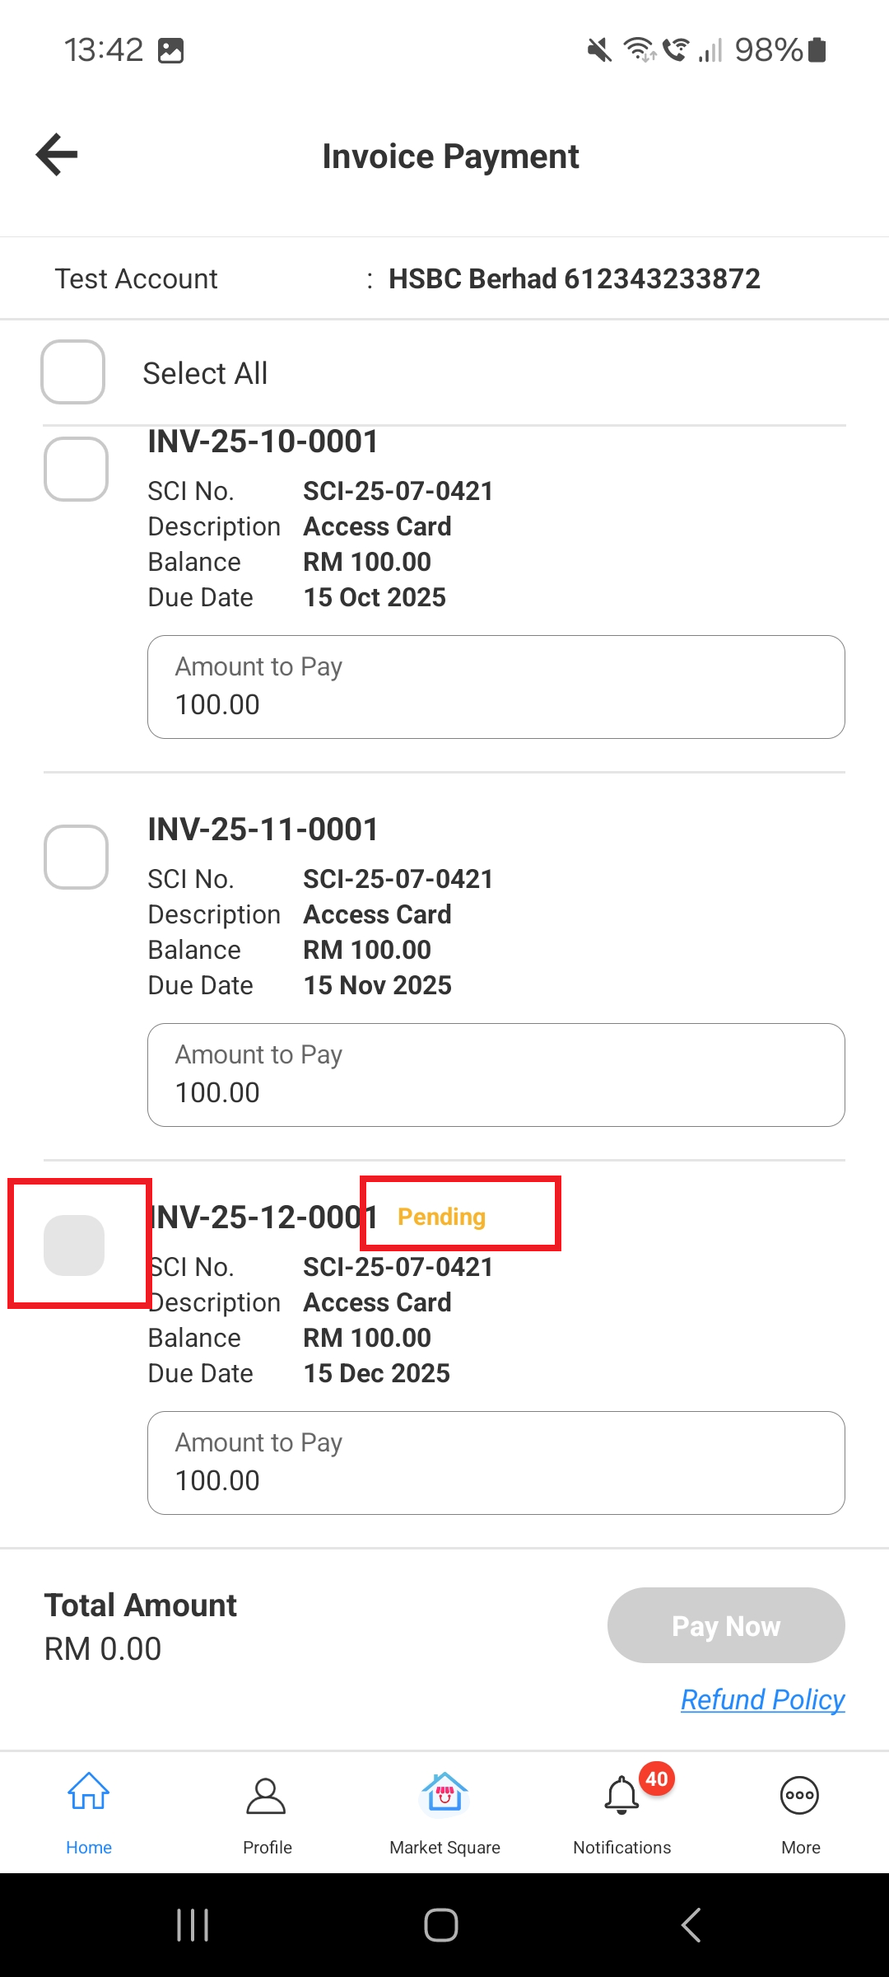Viewport: 889px width, 1977px height.
Task: Open the More options icon
Action: click(x=800, y=1796)
